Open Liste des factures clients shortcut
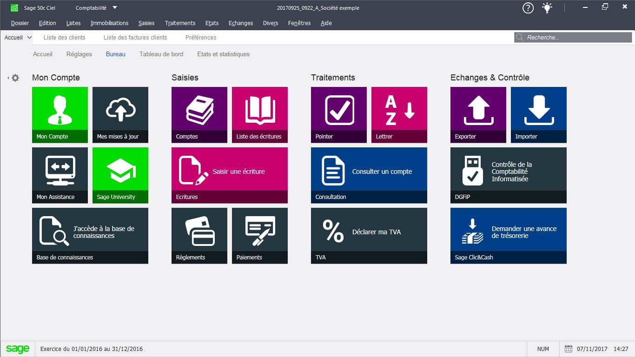 (x=135, y=38)
